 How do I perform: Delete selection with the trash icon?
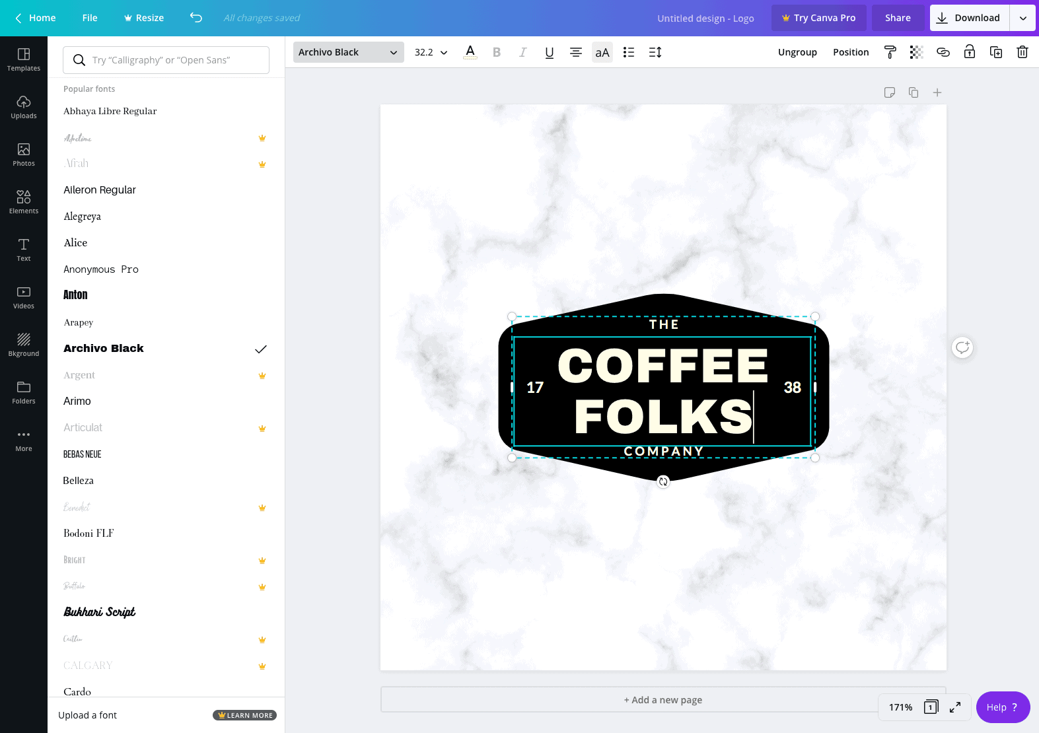(x=1022, y=52)
